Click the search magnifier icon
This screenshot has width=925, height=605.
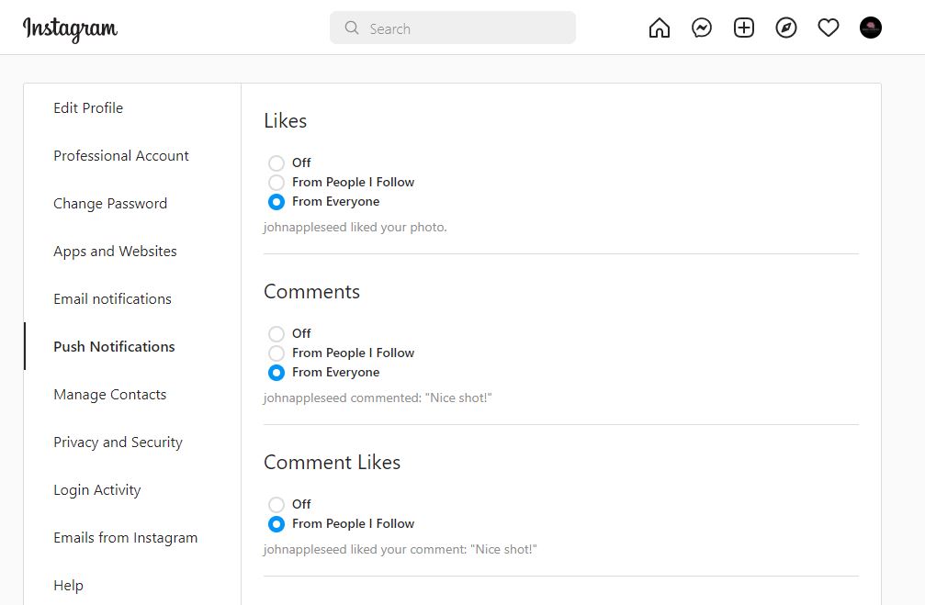pyautogui.click(x=352, y=28)
